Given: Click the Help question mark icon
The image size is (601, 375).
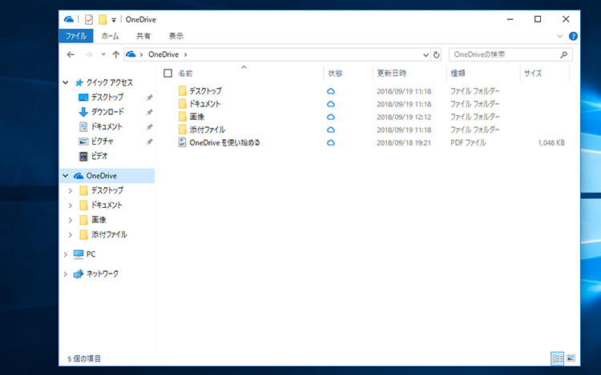Looking at the screenshot, I should (573, 36).
